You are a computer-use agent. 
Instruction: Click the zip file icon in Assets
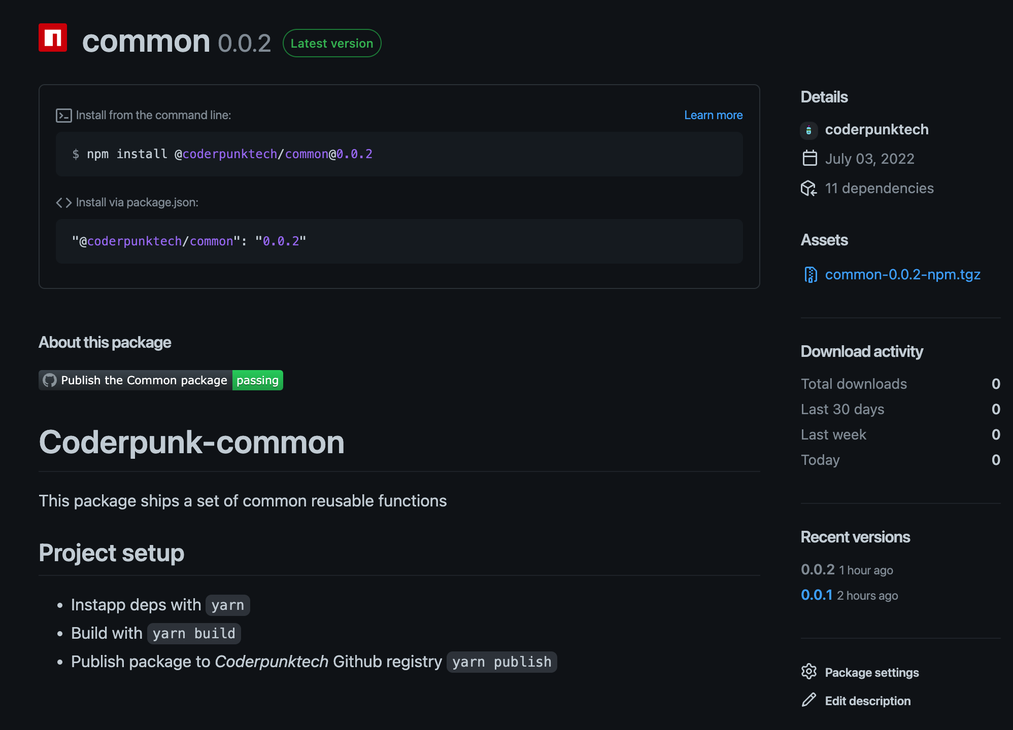point(811,275)
